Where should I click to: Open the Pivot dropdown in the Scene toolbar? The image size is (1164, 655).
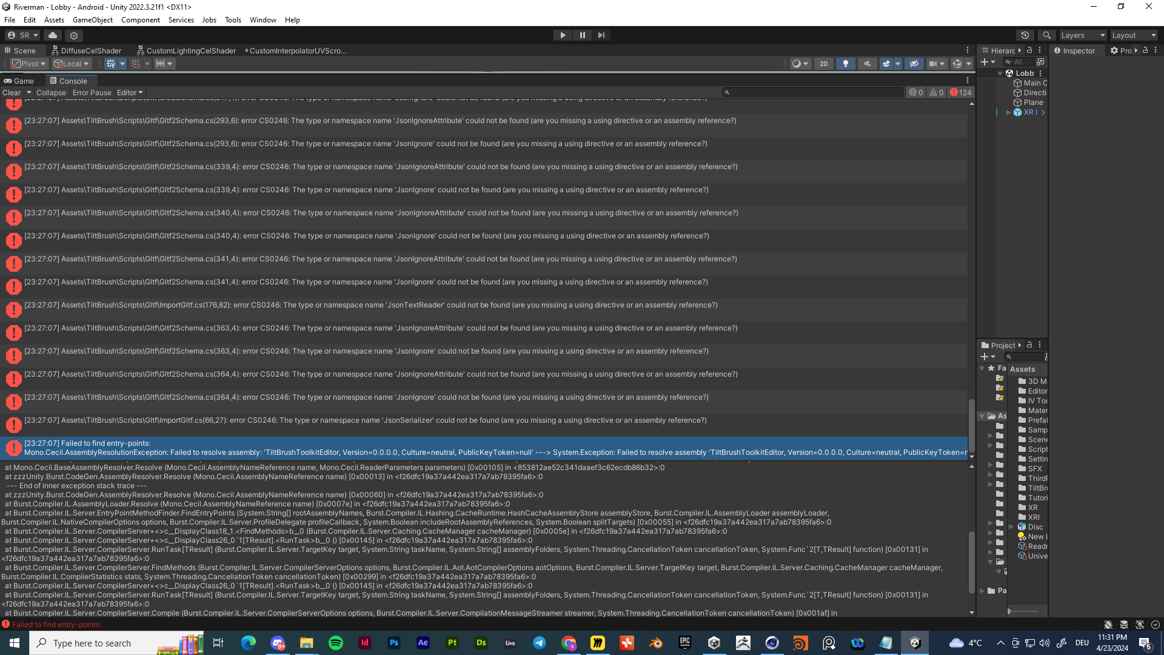[x=28, y=63]
